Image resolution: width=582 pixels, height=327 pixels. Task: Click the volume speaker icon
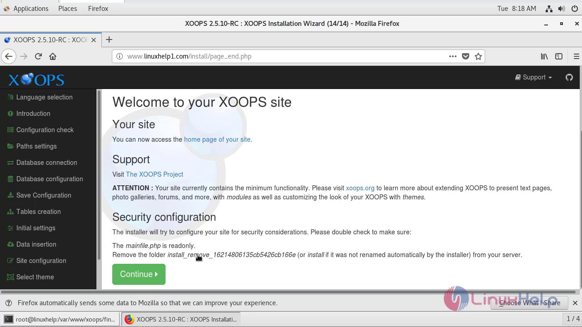pos(562,9)
